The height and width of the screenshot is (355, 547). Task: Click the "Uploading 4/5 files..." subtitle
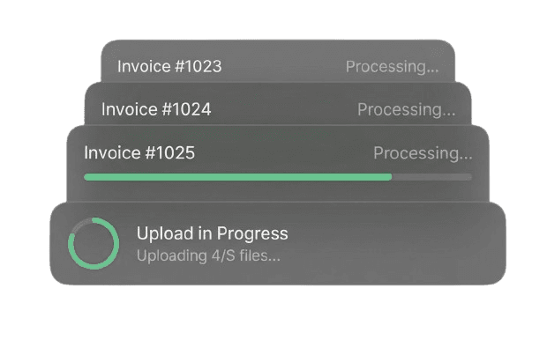(208, 255)
